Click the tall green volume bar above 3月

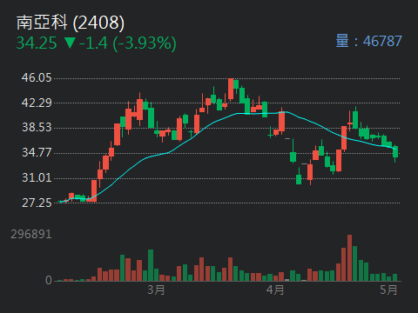151,265
